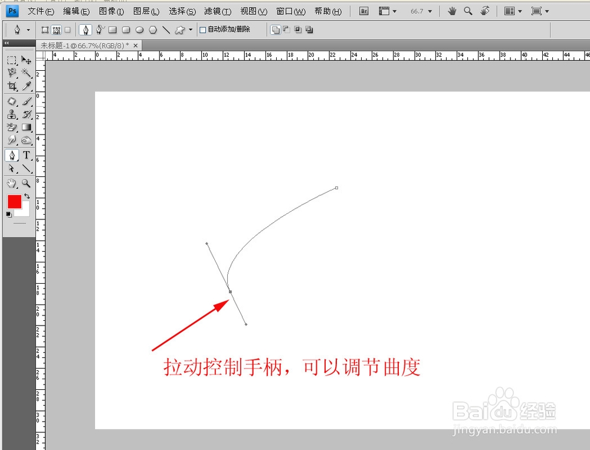The height and width of the screenshot is (450, 590).
Task: Select the Ellipse shape tool in options bar
Action: pos(140,29)
